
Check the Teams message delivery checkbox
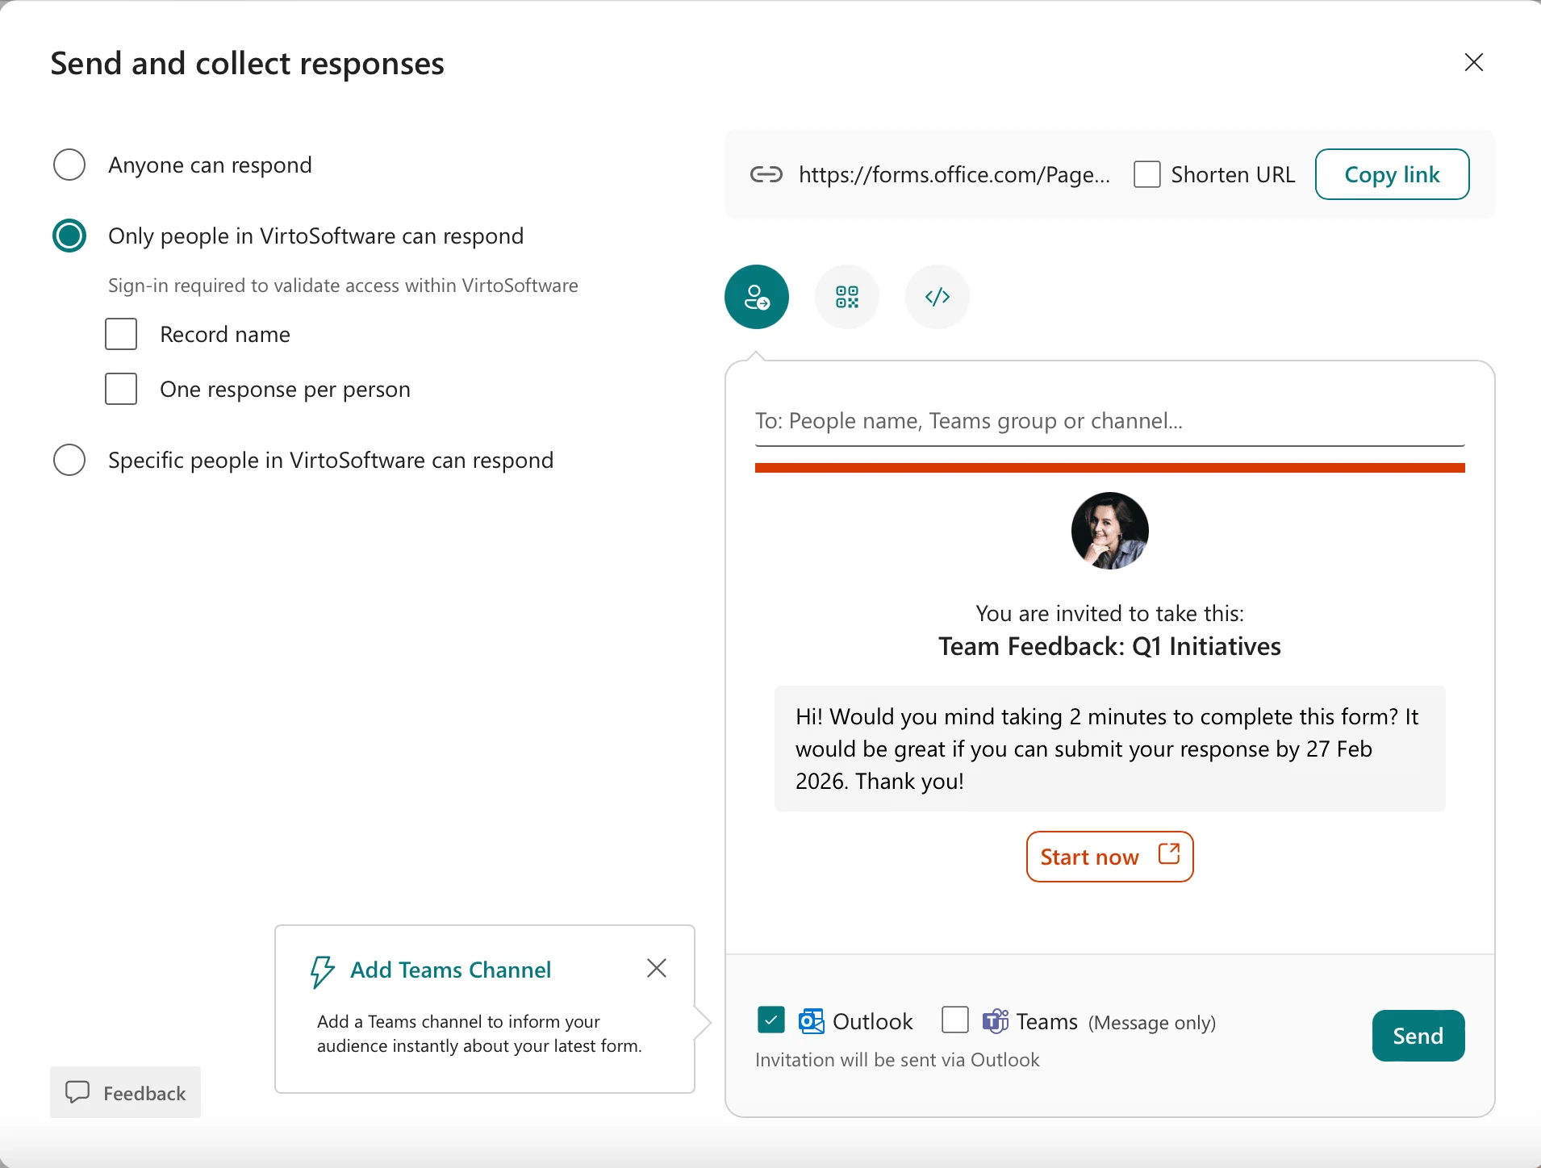(954, 1020)
